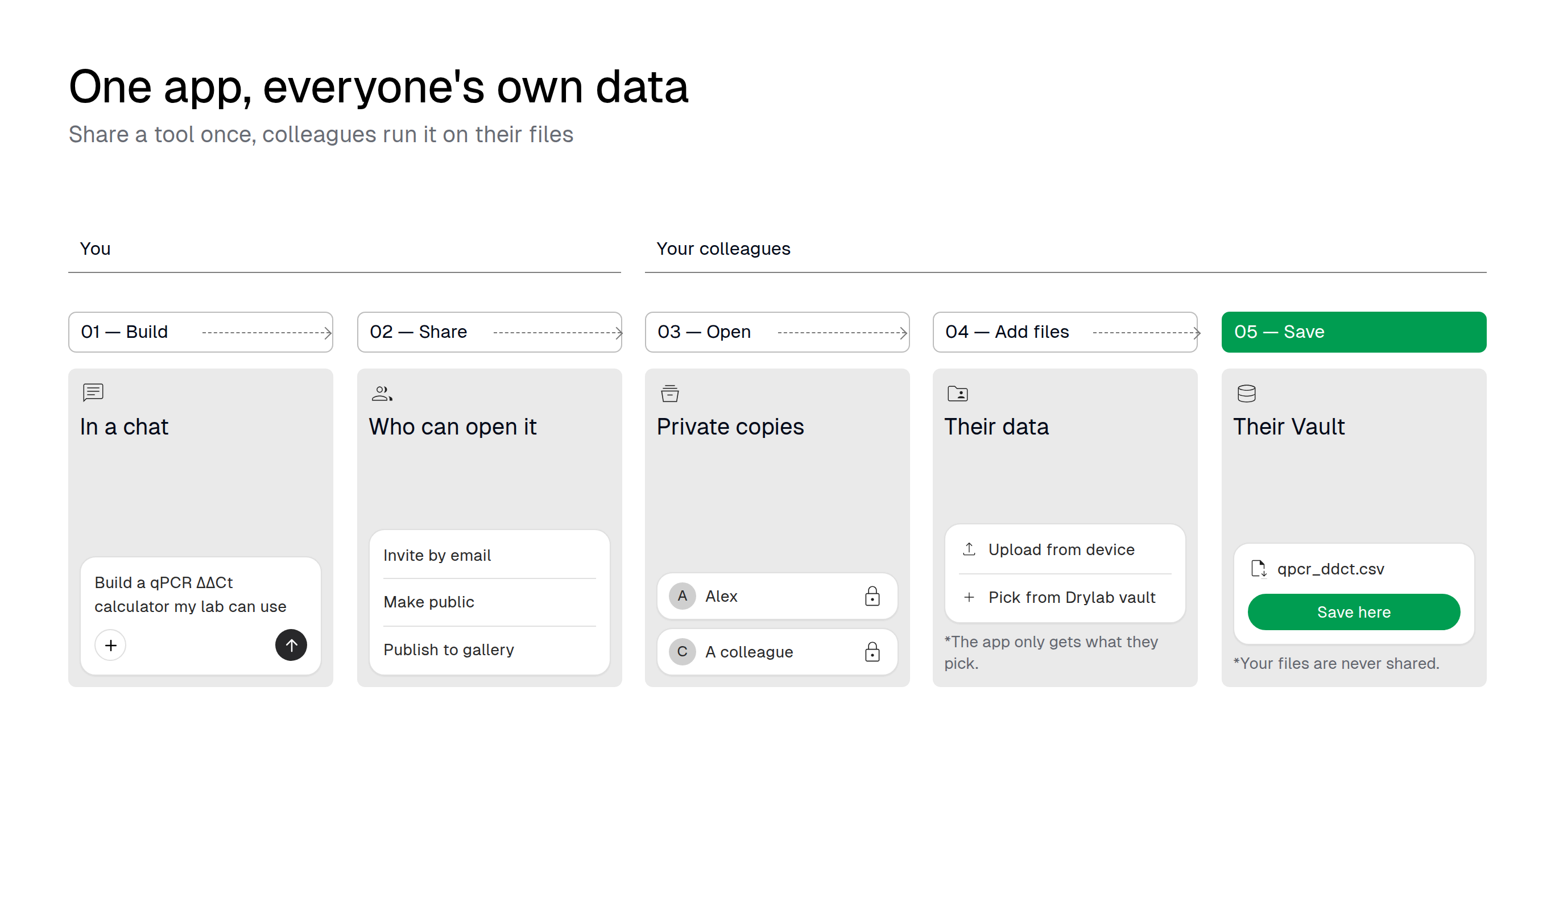Click the 'Your files are never shared' note
1555x910 pixels.
pyautogui.click(x=1336, y=663)
